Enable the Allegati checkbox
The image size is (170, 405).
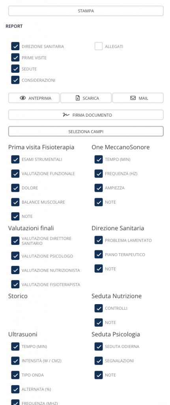[x=98, y=47]
